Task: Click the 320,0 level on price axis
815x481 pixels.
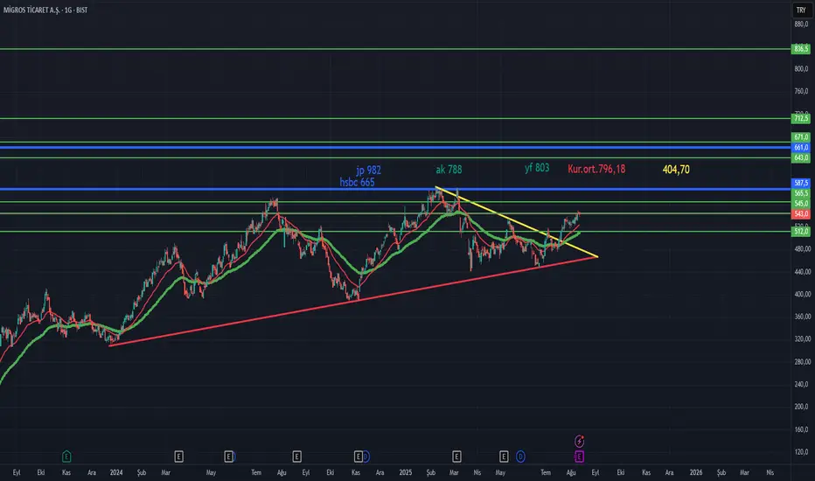Action: (x=801, y=338)
